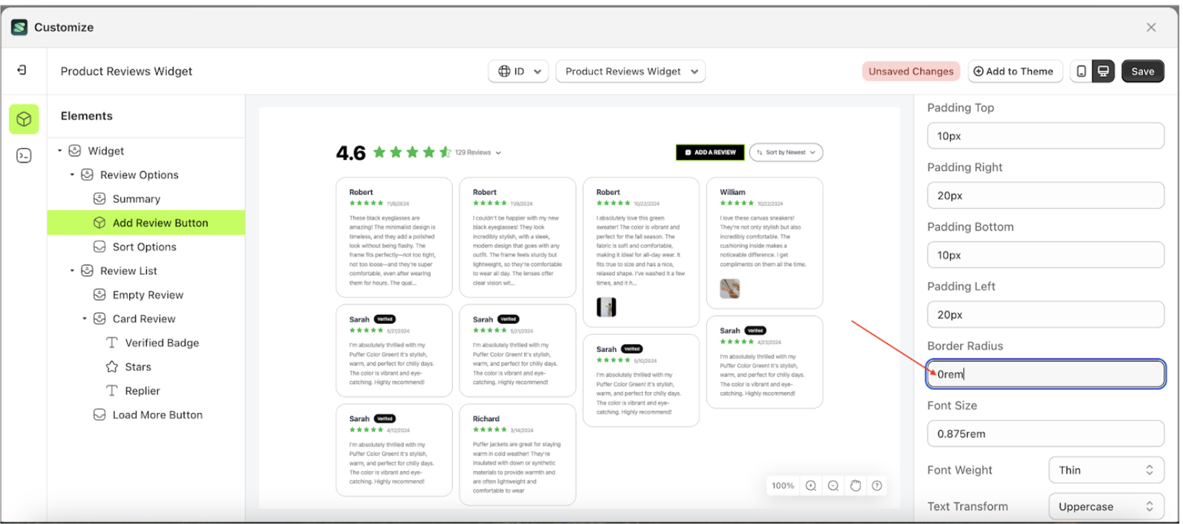This screenshot has width=1183, height=524.
Task: Open the ID language dropdown
Action: (x=519, y=71)
